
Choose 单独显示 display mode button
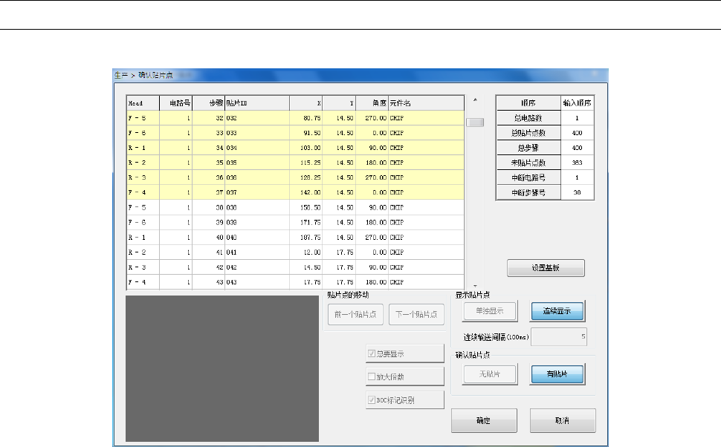[488, 311]
